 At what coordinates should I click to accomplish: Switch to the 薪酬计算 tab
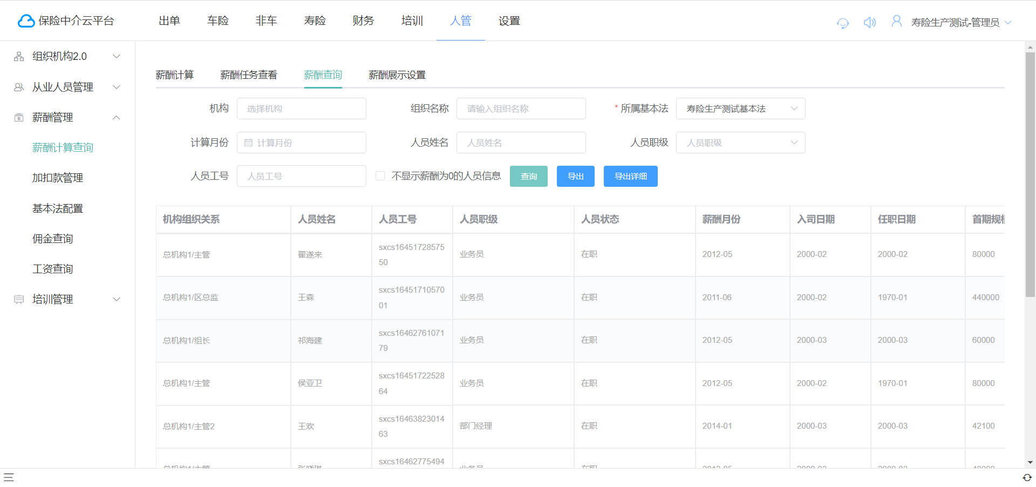pos(175,75)
